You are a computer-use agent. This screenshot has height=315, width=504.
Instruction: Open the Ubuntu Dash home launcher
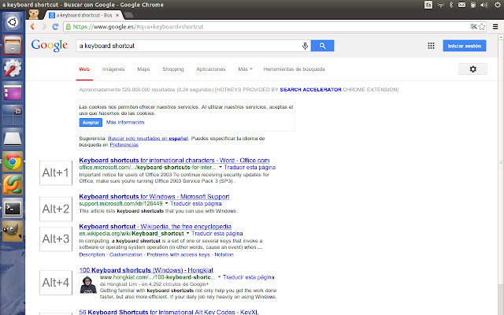13,22
